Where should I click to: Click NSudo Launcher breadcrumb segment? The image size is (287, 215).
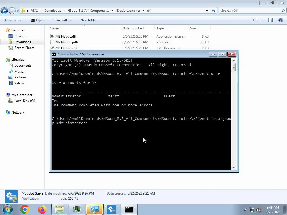[x=128, y=11]
